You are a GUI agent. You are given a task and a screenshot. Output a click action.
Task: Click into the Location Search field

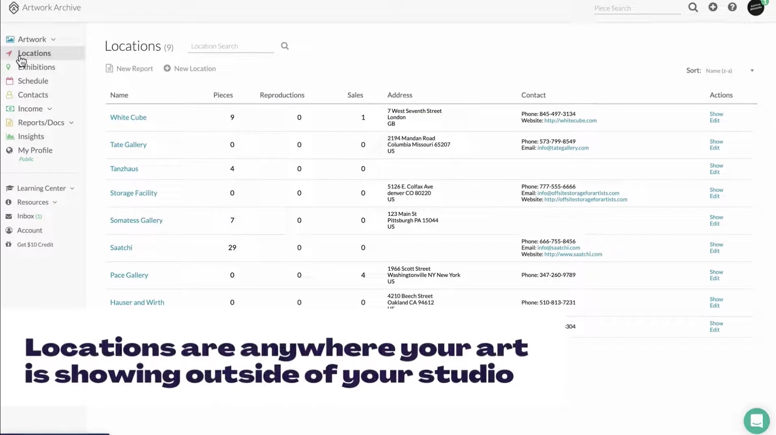pos(231,46)
